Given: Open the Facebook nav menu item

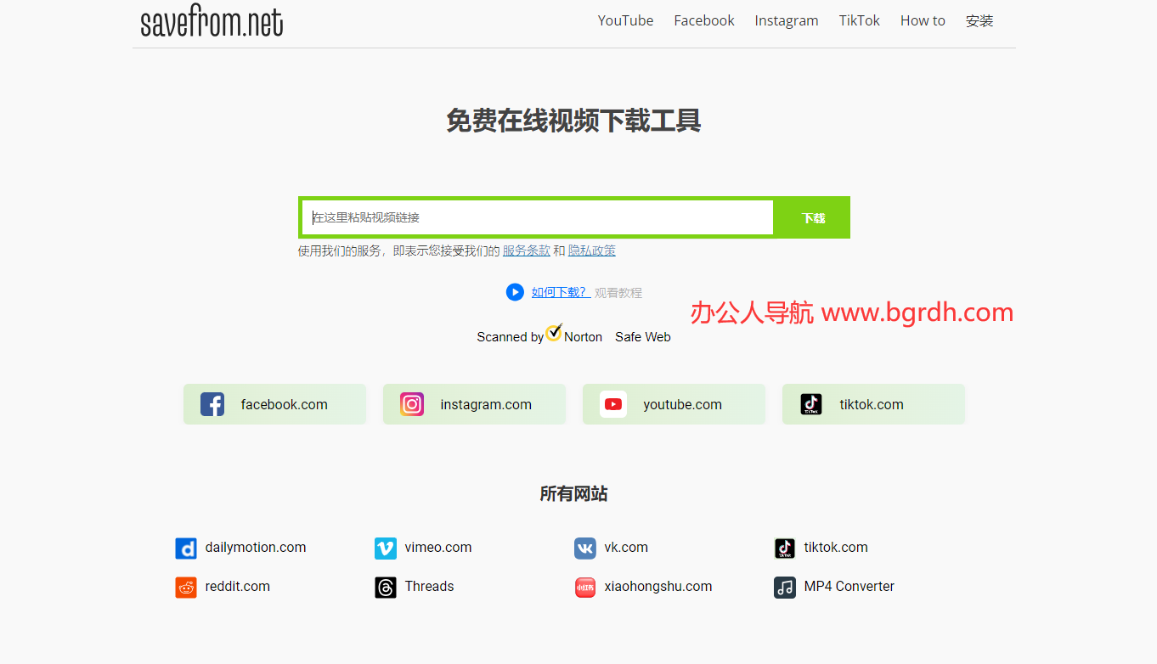Looking at the screenshot, I should (x=704, y=20).
